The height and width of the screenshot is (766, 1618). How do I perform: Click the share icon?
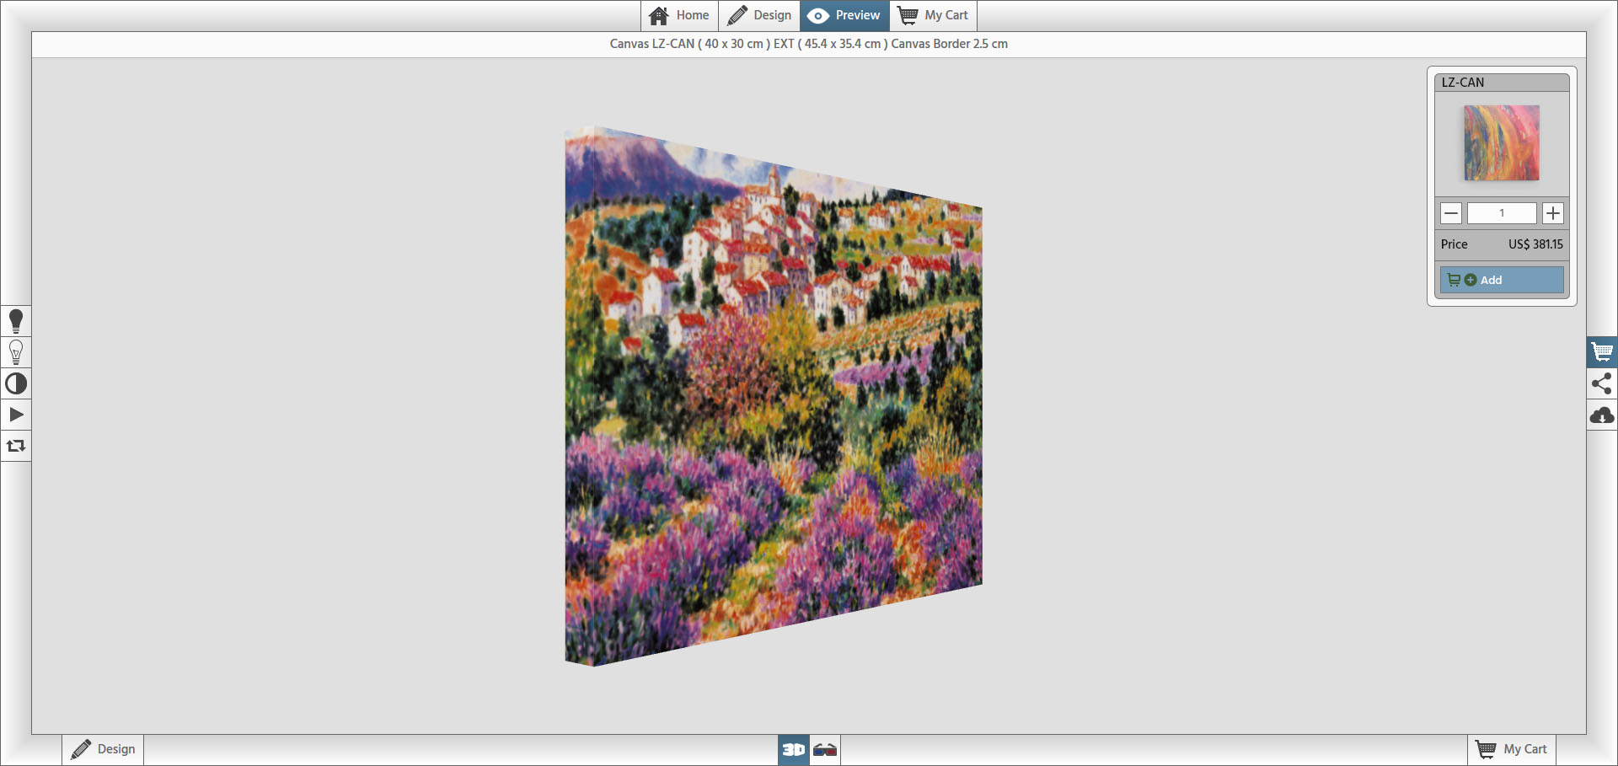(x=1602, y=383)
